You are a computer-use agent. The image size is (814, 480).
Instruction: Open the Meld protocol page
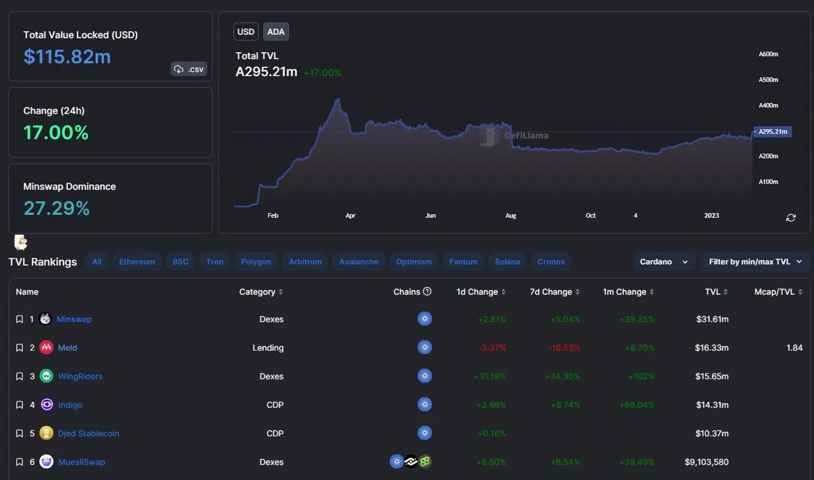pos(67,348)
